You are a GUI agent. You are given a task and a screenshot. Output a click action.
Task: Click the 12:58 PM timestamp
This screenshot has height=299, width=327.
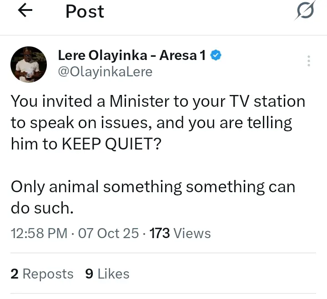(40, 234)
